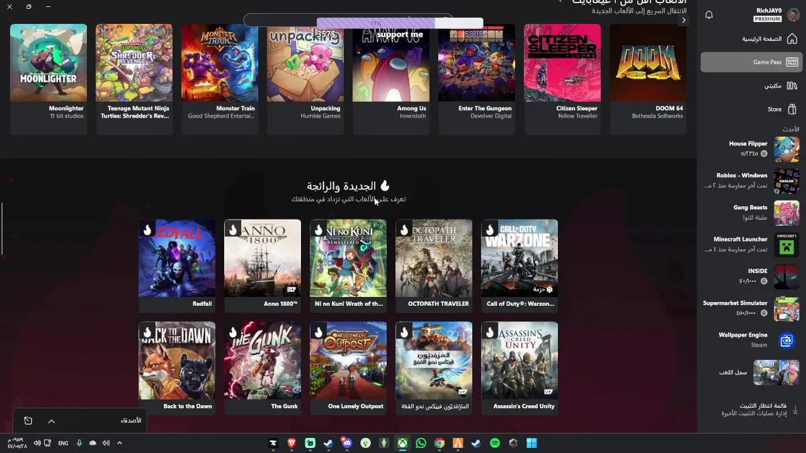806x453 pixels.
Task: Open the OCTOPATH TRAVELER tile
Action: [x=434, y=265]
